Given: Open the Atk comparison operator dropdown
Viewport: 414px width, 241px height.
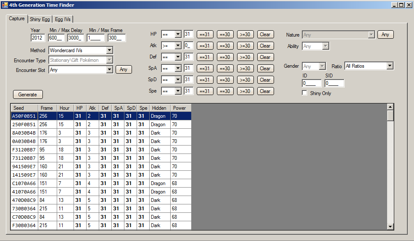Looking at the screenshot, I should 178,46.
